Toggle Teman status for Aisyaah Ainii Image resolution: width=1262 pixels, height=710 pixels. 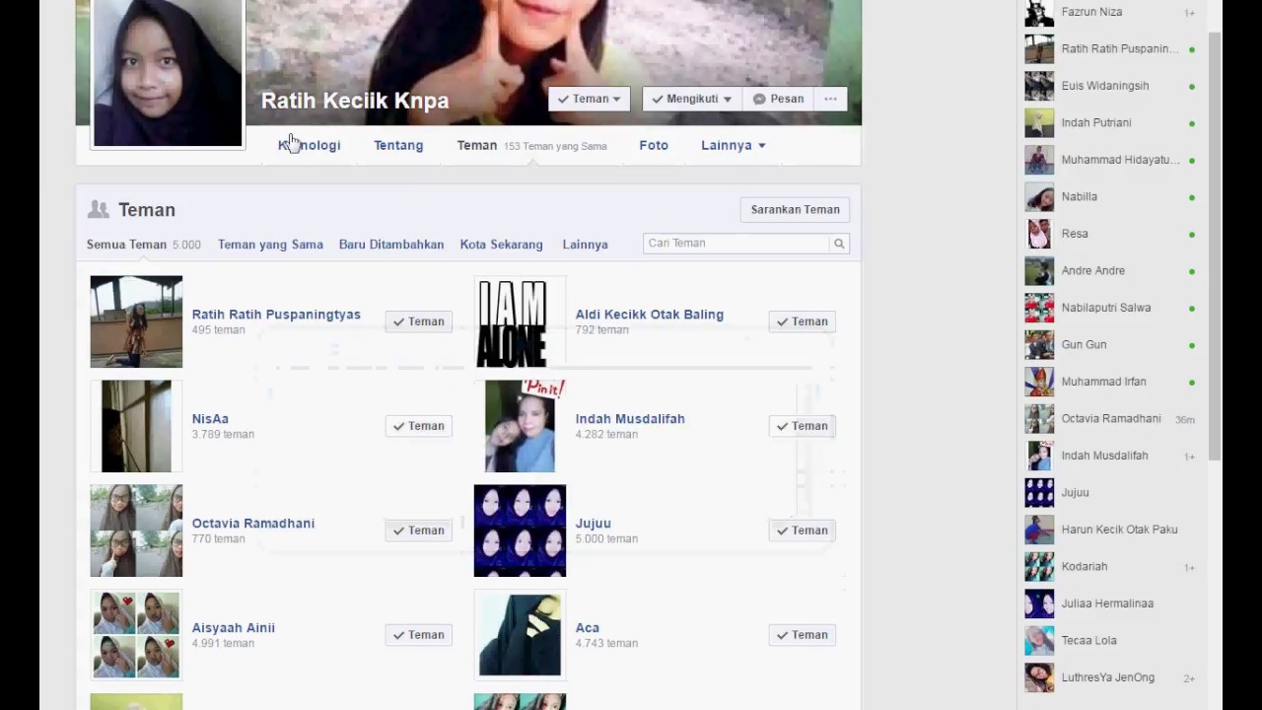pos(418,635)
